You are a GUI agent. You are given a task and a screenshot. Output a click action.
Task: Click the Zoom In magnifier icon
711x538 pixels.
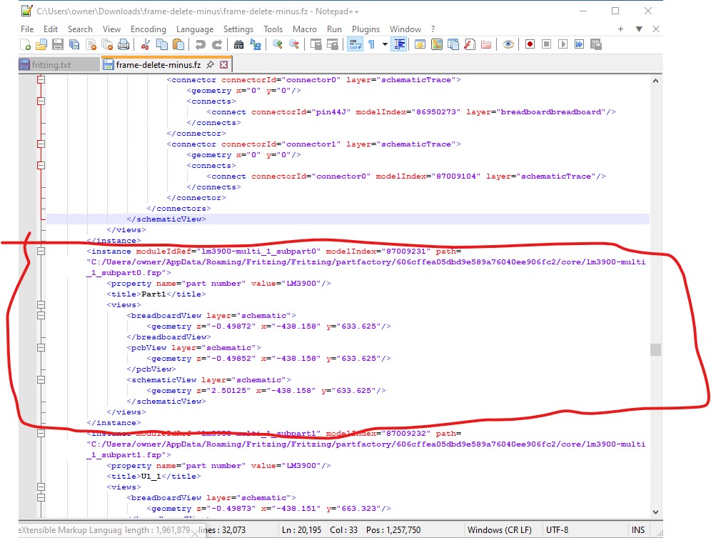(x=277, y=44)
